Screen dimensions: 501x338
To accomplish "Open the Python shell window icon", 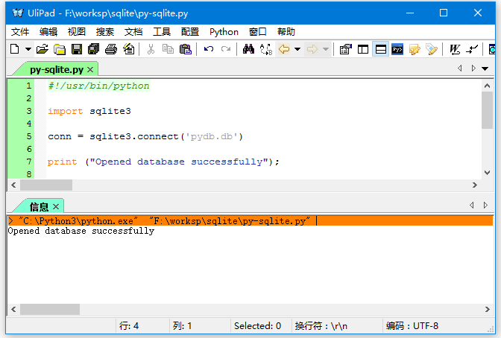I will (397, 49).
